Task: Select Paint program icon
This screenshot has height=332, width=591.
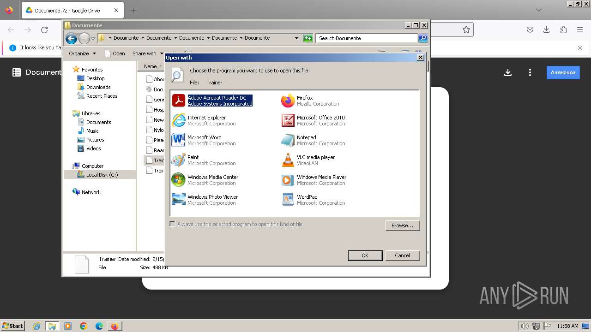Action: tap(179, 160)
